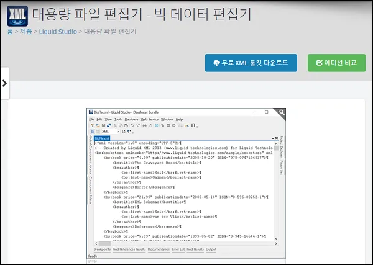Click the Print toolbar icon

[x=144, y=125]
